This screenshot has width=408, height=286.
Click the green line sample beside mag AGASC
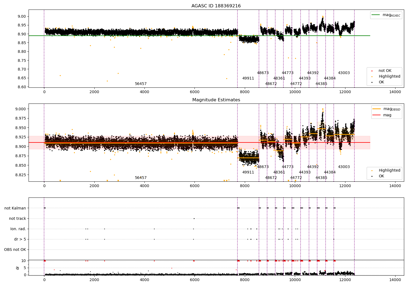coord(376,15)
